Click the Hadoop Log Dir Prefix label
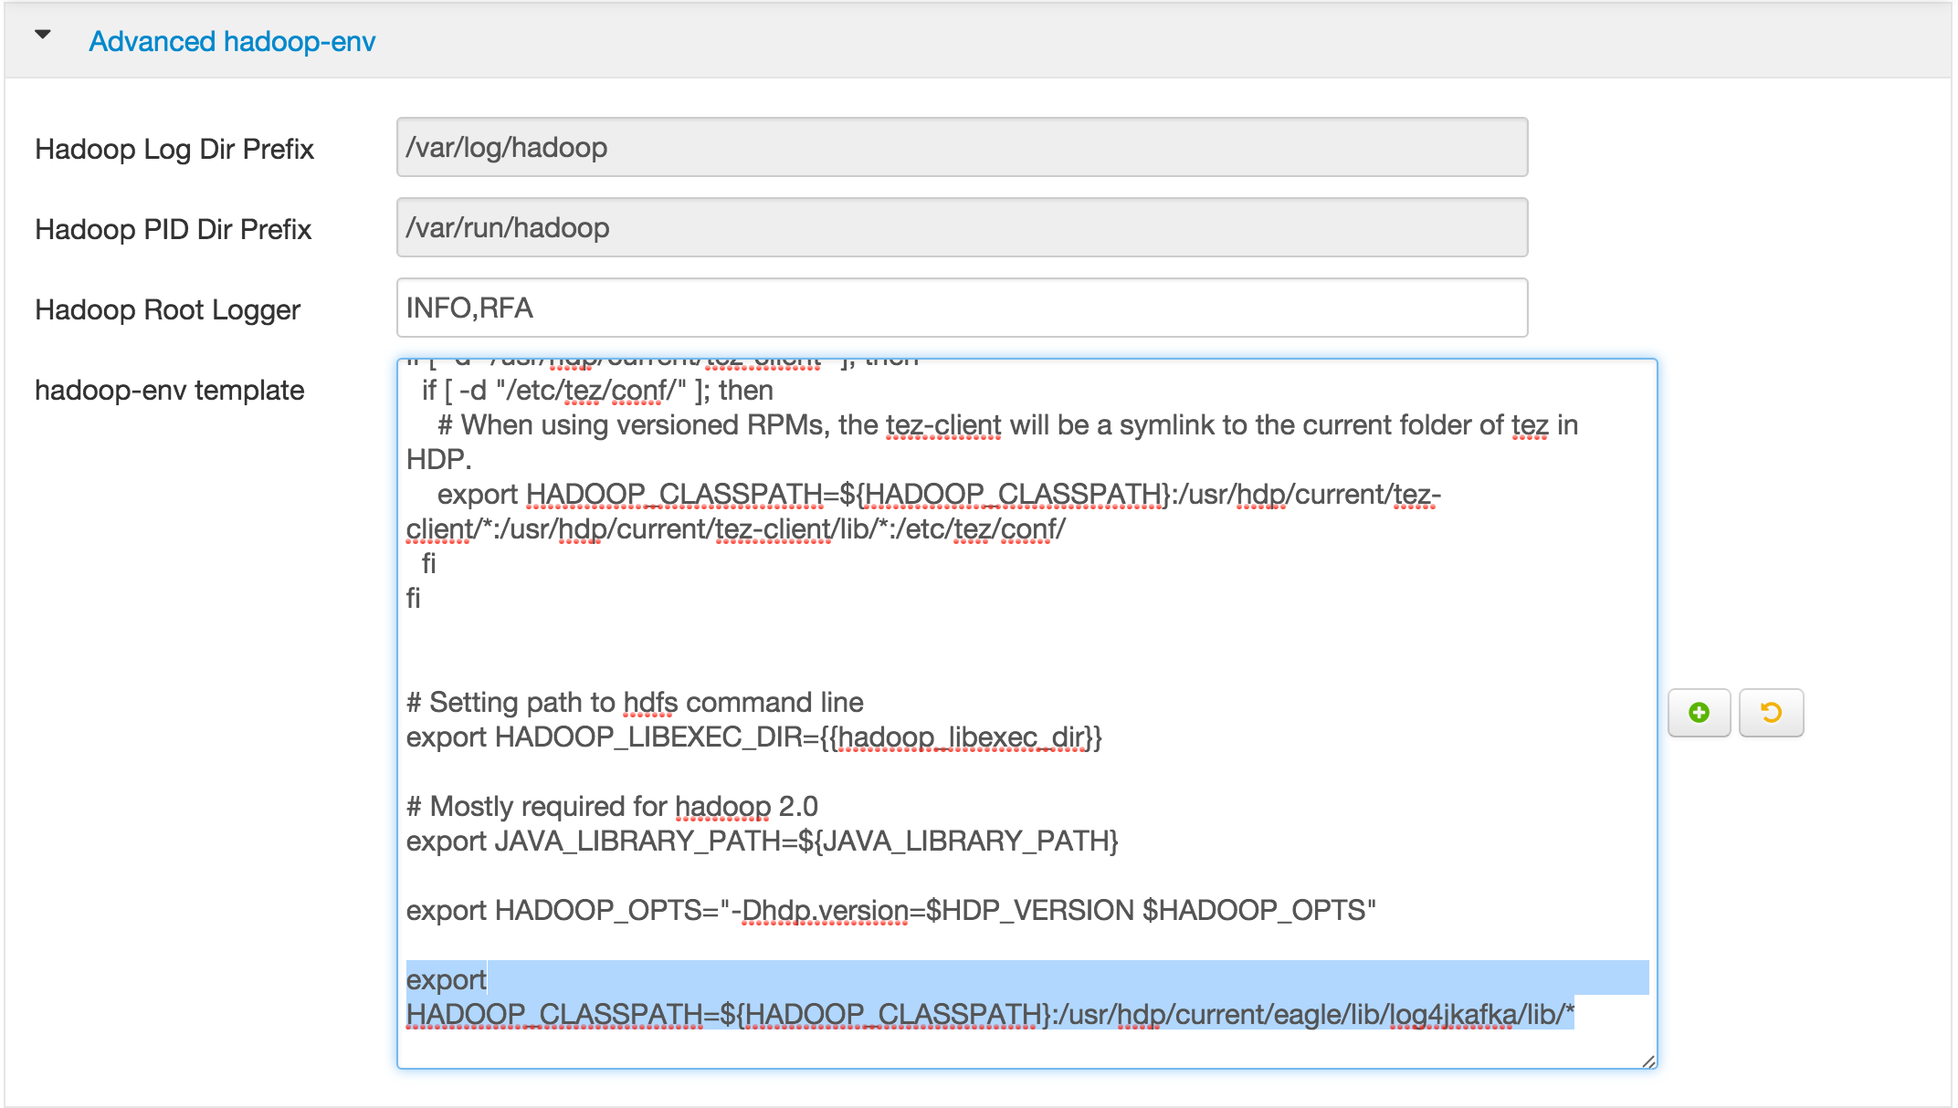The height and width of the screenshot is (1108, 1958). (174, 150)
